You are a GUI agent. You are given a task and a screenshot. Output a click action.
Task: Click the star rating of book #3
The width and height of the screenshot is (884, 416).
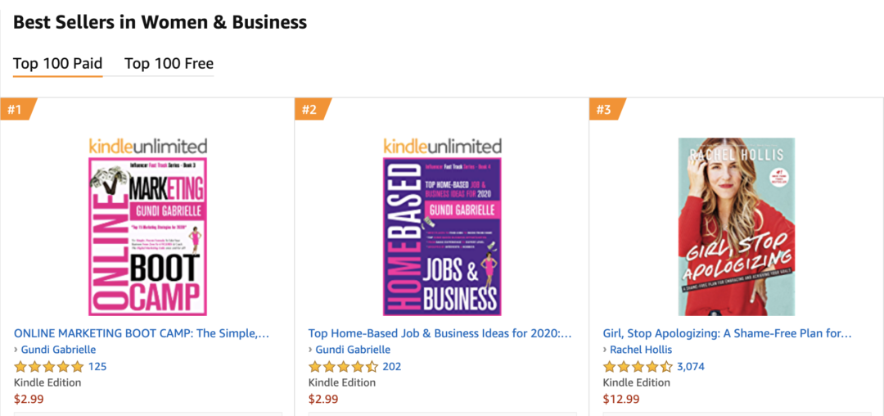pyautogui.click(x=638, y=367)
